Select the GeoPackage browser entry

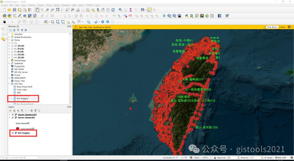(20, 61)
